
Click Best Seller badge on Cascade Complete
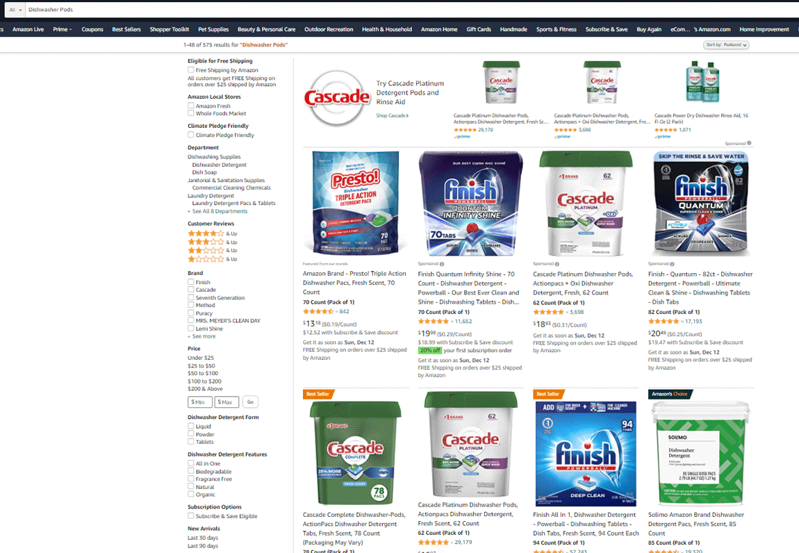318,394
